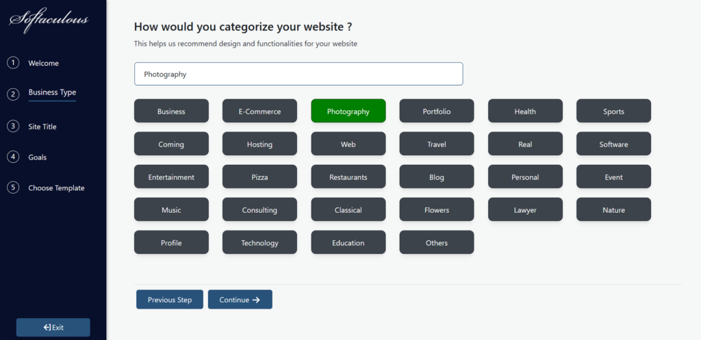Deselect the green Photography category
701x340 pixels.
(x=348, y=111)
